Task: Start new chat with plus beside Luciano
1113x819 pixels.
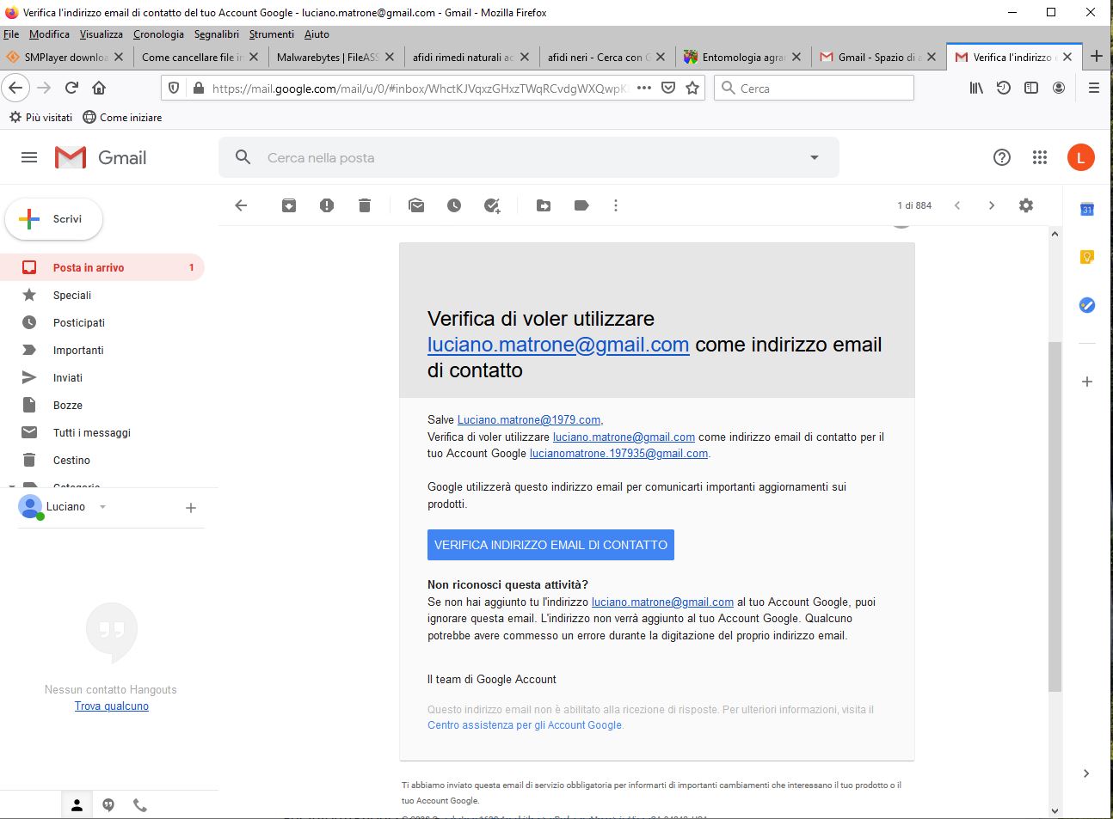Action: 191,508
